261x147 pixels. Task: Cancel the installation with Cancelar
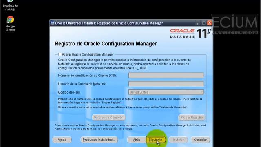[200, 140]
